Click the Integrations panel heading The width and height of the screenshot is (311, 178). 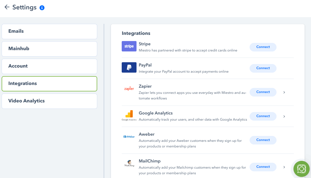[136, 34]
